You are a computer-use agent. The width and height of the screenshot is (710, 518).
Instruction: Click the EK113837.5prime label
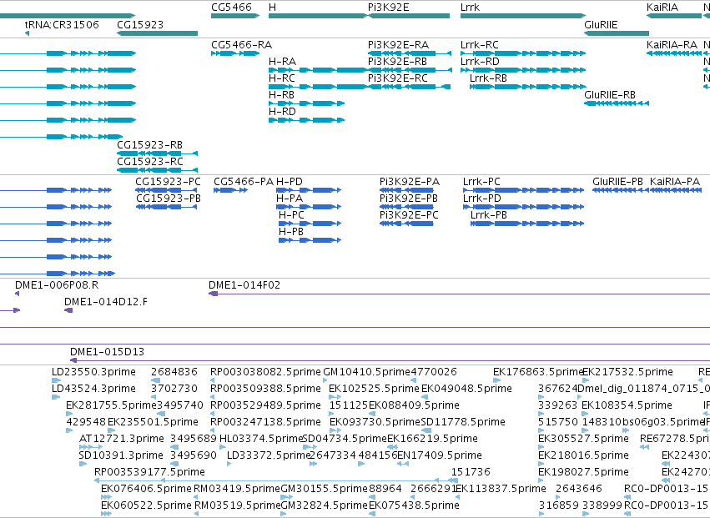pos(501,489)
